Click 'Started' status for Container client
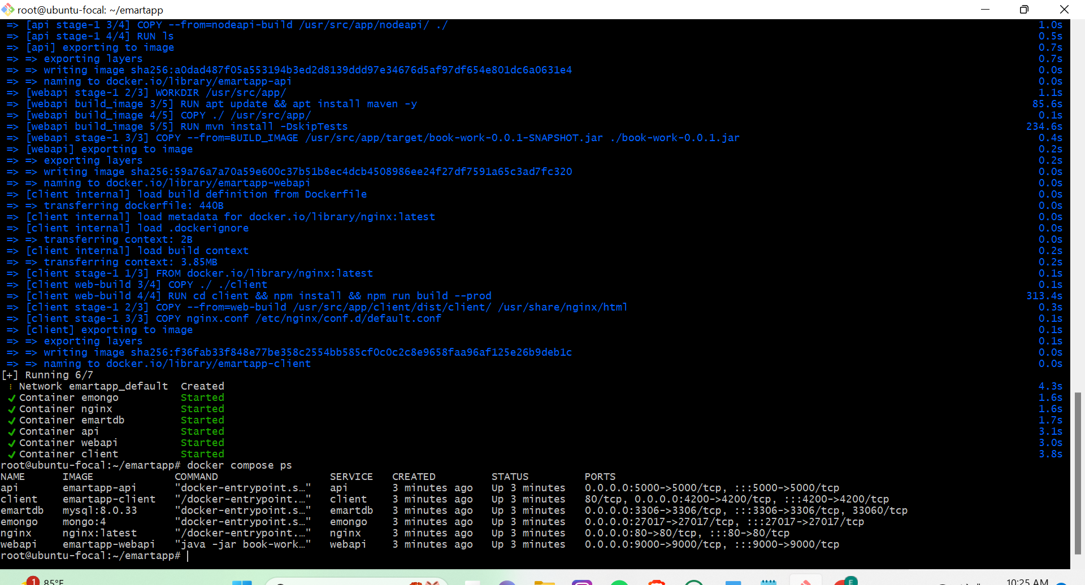1085x585 pixels. point(202,454)
